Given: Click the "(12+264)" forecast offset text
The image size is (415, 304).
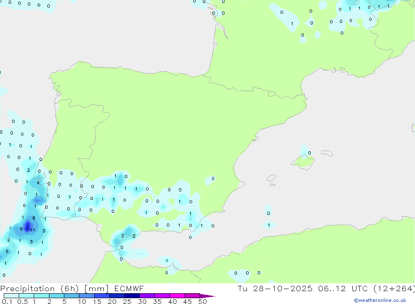Looking at the screenshot, I should tap(394, 289).
